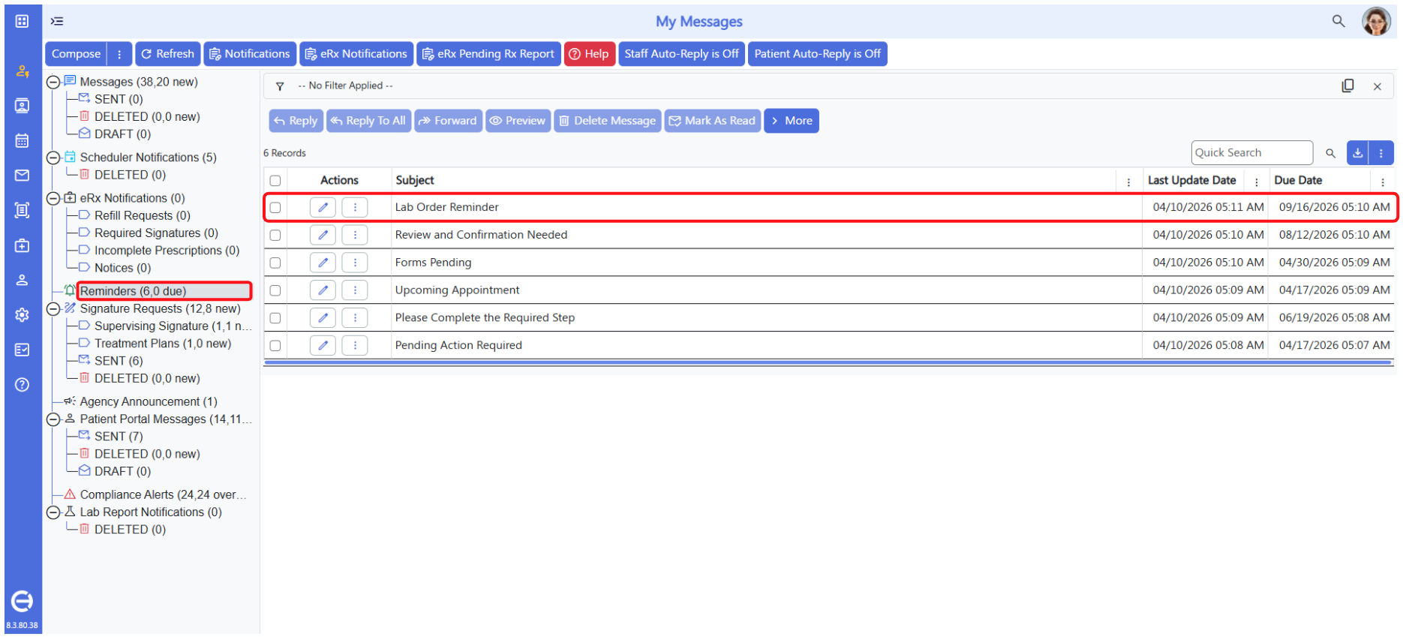The image size is (1403, 637).
Task: Click the Compose button
Action: coord(76,54)
